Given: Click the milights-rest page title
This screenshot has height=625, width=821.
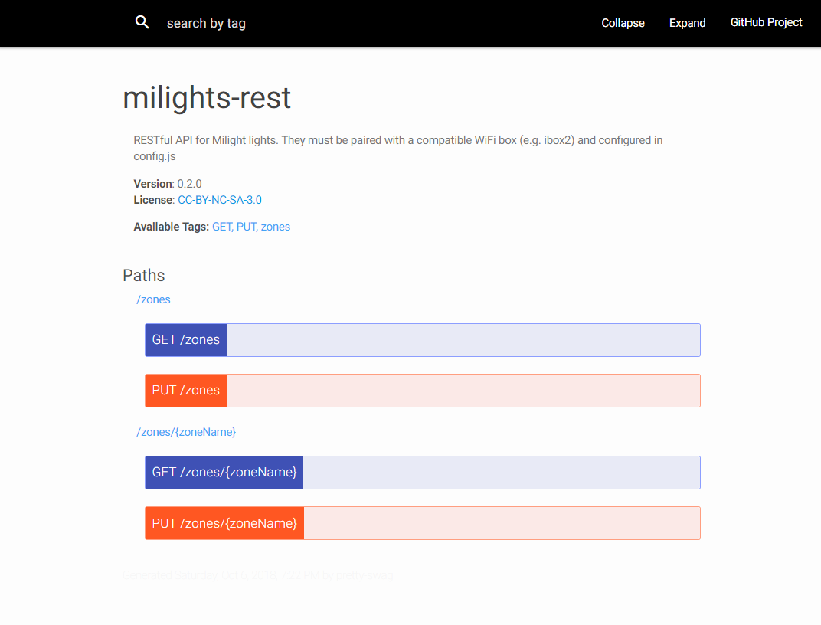Looking at the screenshot, I should click(207, 98).
